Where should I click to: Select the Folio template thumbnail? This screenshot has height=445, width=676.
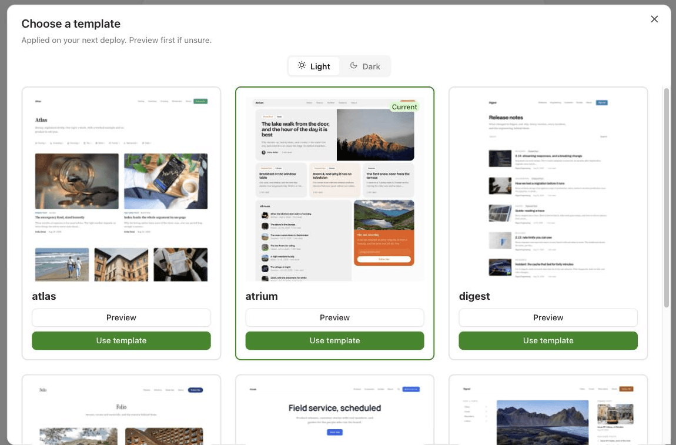pos(121,415)
